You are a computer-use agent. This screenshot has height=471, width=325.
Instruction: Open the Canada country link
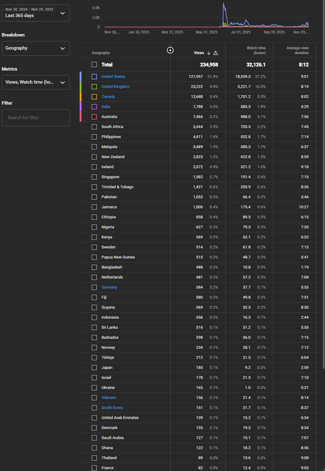[108, 97]
